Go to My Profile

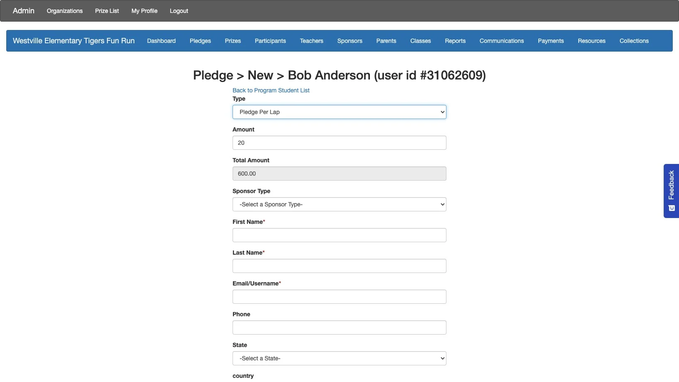click(x=144, y=11)
